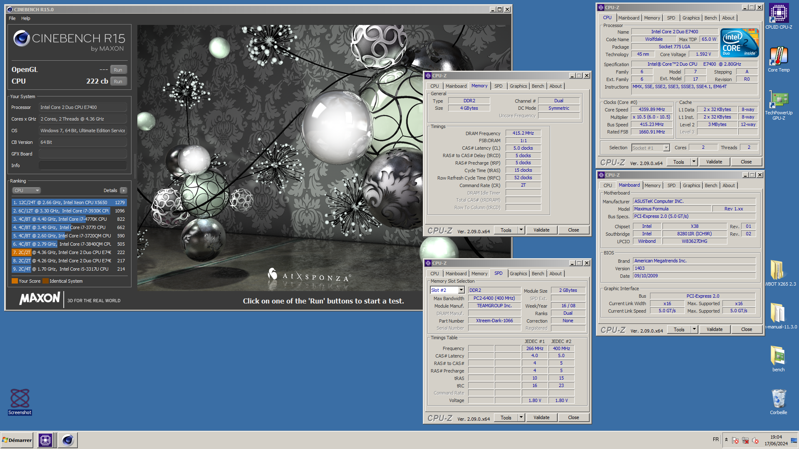Screen dimensions: 799x449
Task: Click the show desktop icon beside the clock
Action: pos(794,440)
